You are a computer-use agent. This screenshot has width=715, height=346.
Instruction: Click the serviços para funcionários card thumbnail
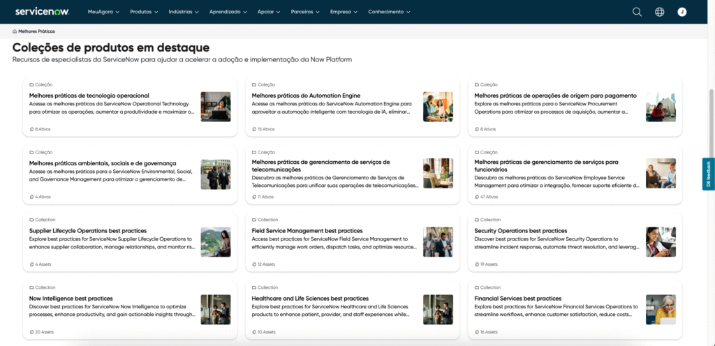tap(661, 174)
